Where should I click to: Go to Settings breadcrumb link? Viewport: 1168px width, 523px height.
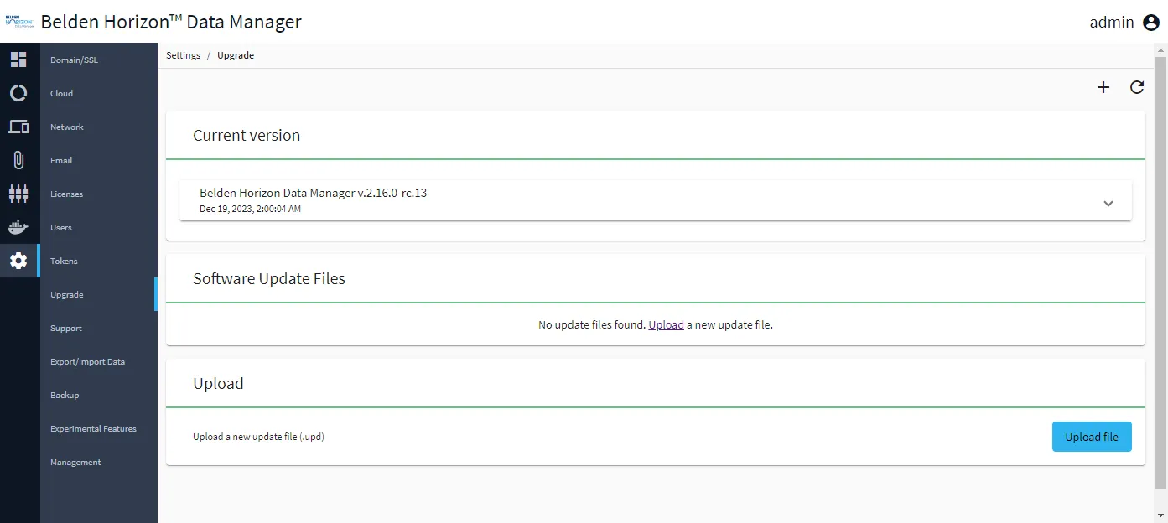[183, 55]
